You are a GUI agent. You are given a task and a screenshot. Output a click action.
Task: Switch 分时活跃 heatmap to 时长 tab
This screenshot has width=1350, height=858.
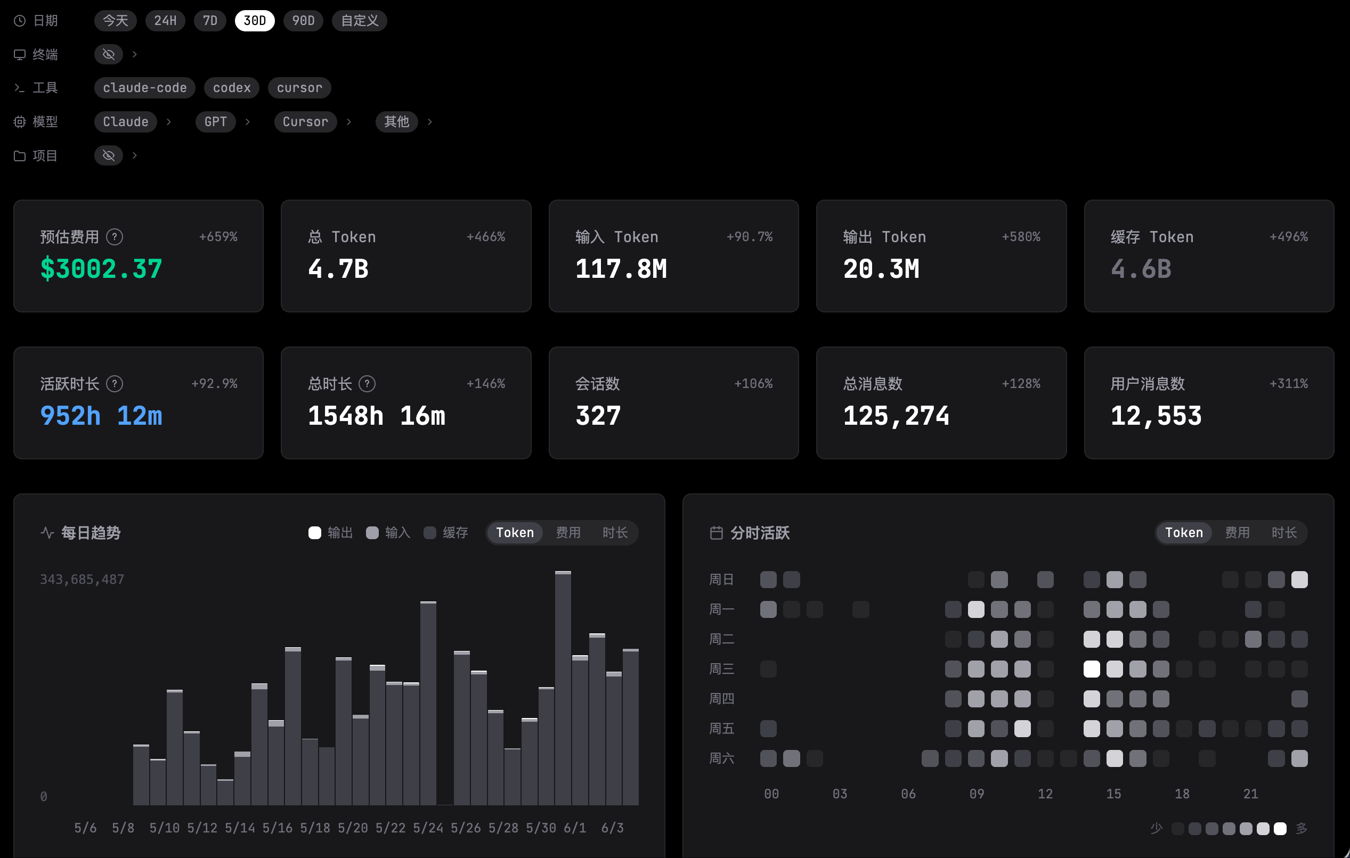(x=1284, y=533)
